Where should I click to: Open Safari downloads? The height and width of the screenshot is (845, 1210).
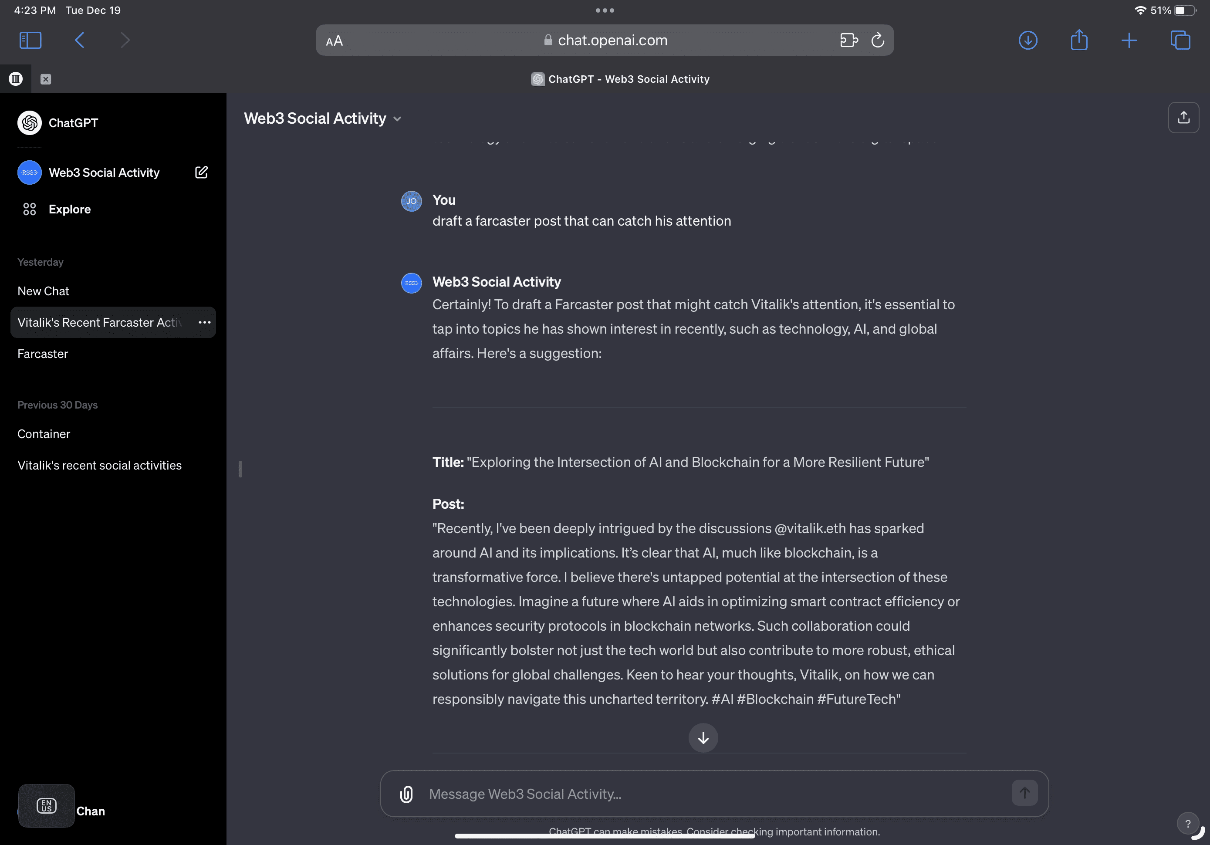point(1027,40)
